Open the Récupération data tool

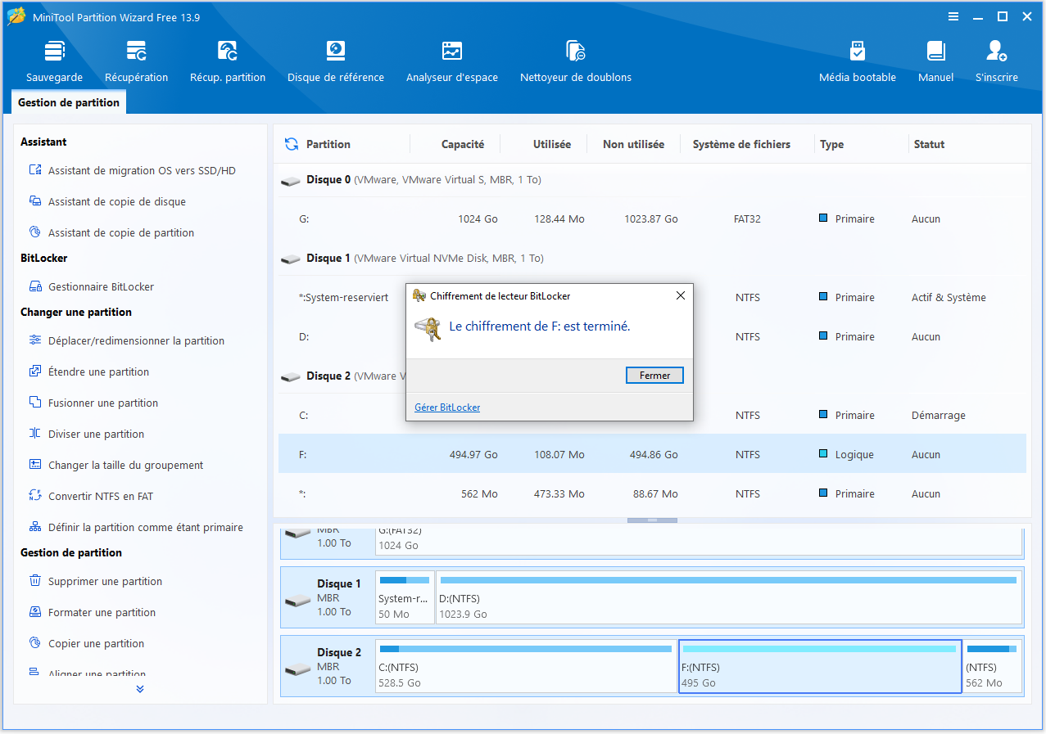(136, 61)
